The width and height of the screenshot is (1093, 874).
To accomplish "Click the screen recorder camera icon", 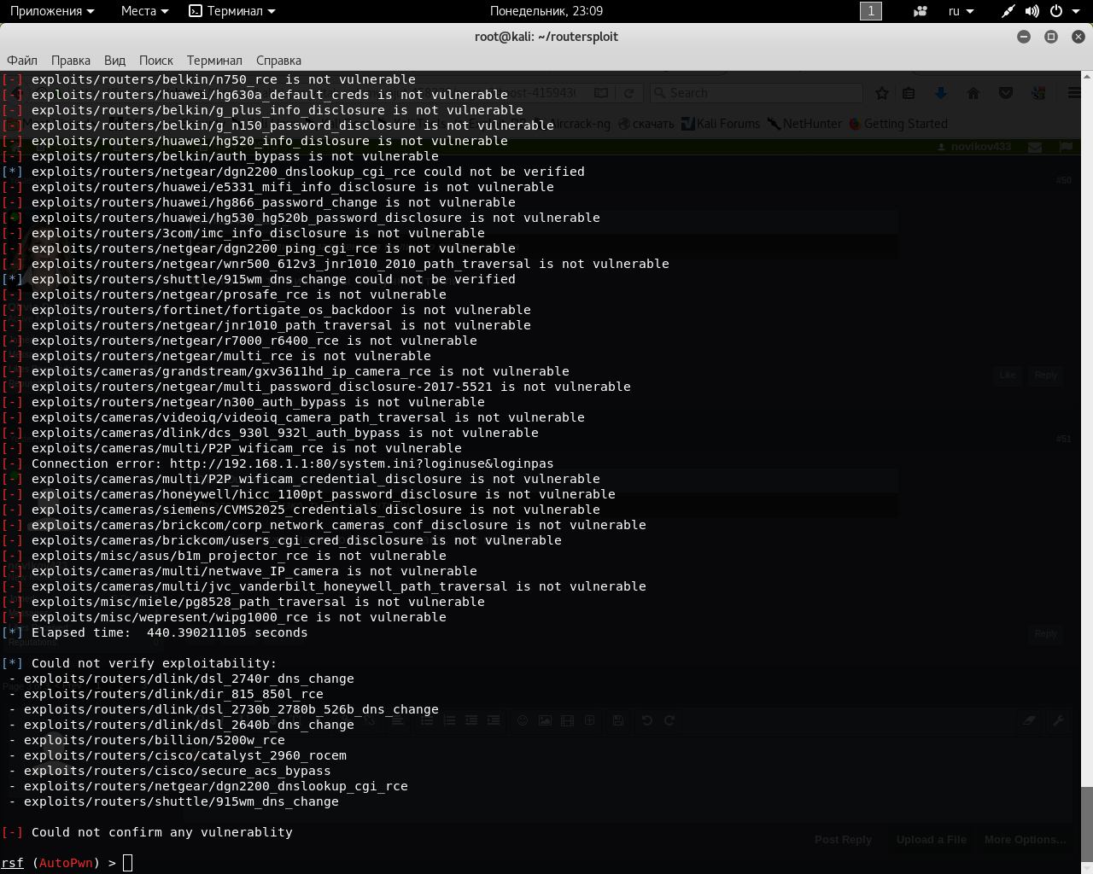I will click(920, 11).
